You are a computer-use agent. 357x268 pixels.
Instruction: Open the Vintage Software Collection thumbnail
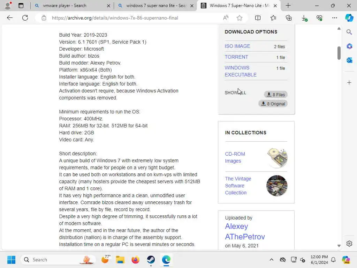(277, 186)
